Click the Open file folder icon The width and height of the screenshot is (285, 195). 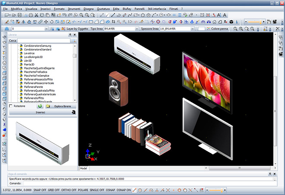(x=14, y=15)
